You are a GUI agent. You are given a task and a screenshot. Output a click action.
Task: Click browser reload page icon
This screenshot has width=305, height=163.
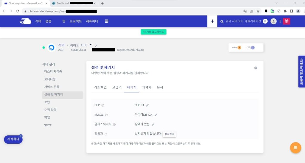[x=17, y=11]
